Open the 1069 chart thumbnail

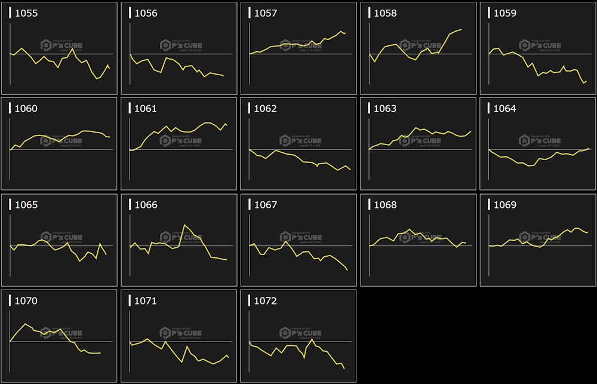point(538,240)
